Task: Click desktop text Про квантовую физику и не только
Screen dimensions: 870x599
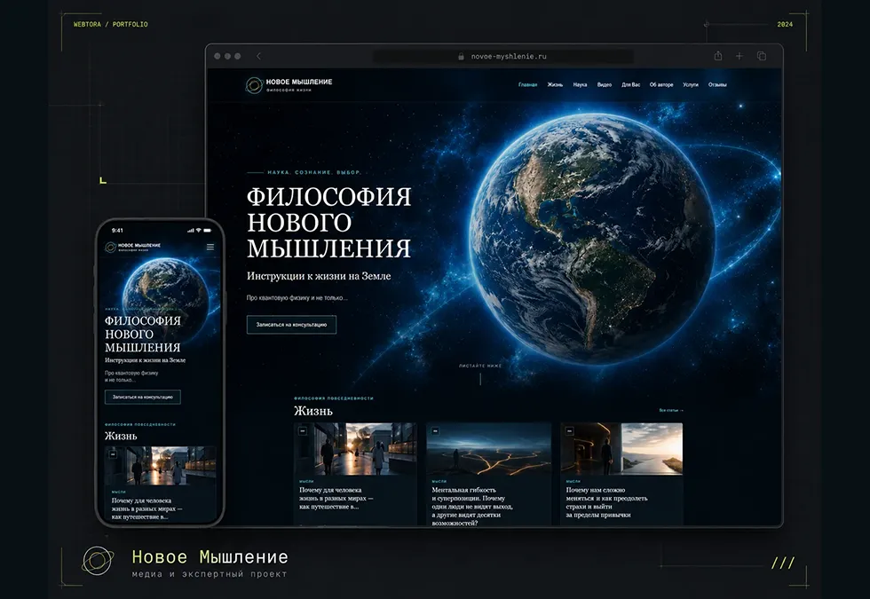Action: [297, 298]
